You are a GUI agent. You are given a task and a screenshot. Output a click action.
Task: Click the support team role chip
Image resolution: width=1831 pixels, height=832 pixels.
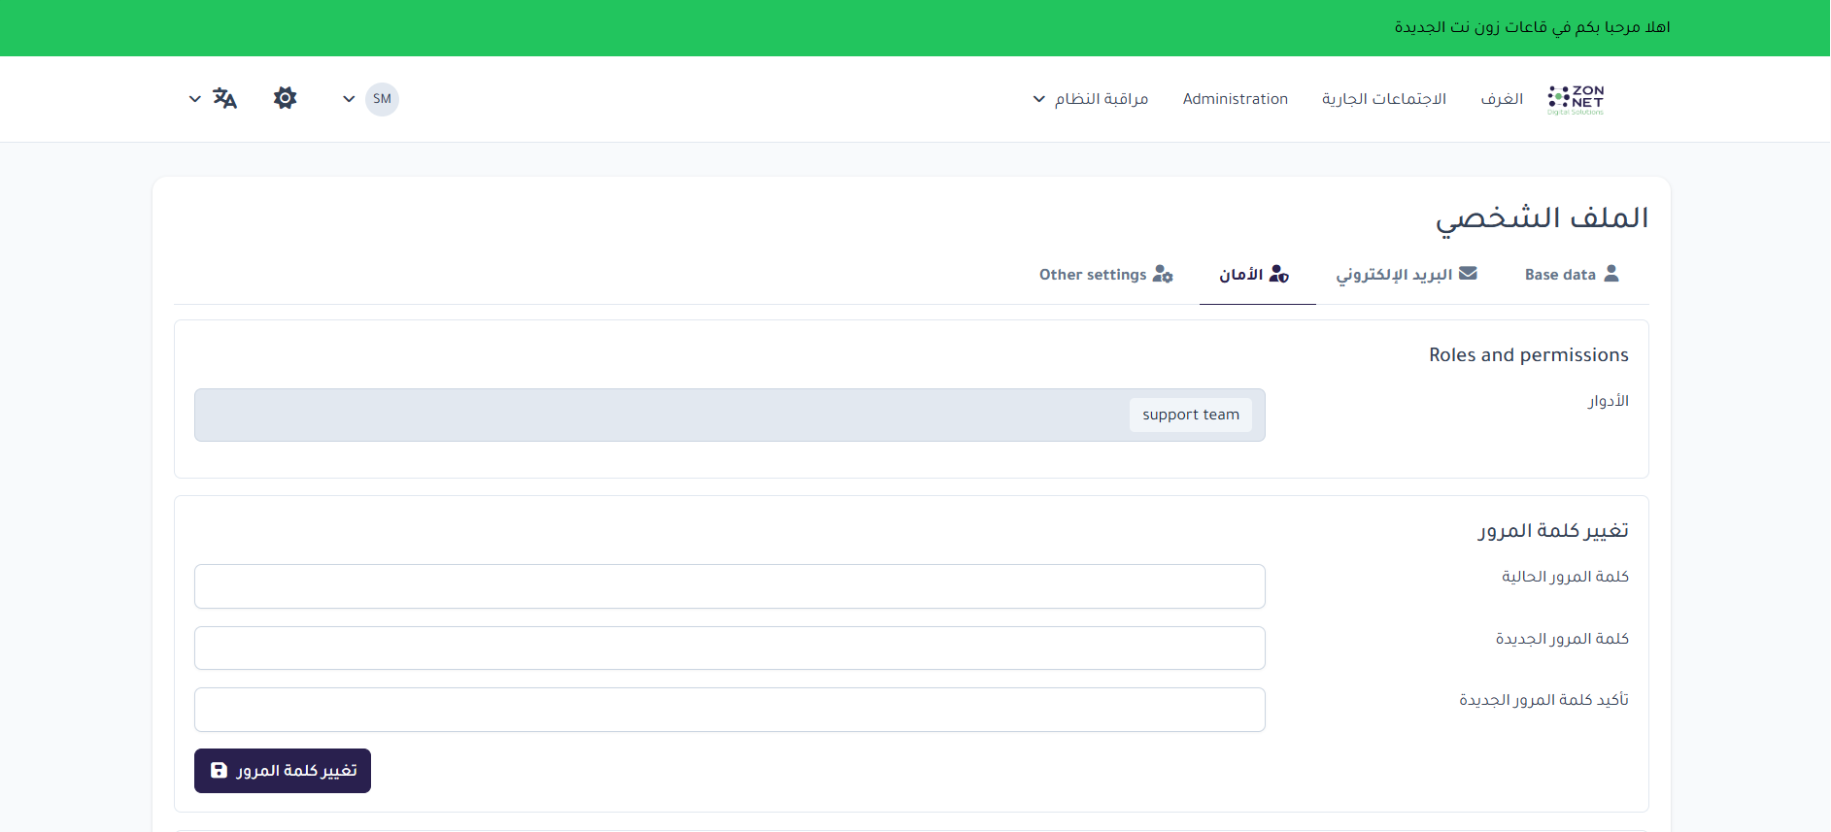click(x=1190, y=415)
